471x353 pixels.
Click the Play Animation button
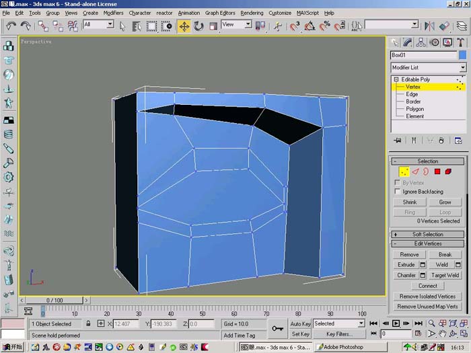coord(396,323)
